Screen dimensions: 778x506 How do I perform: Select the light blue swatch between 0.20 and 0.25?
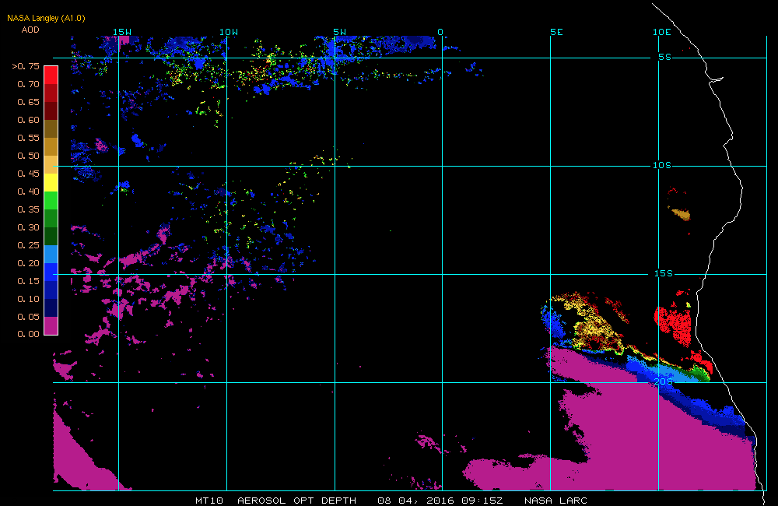pyautogui.click(x=51, y=254)
